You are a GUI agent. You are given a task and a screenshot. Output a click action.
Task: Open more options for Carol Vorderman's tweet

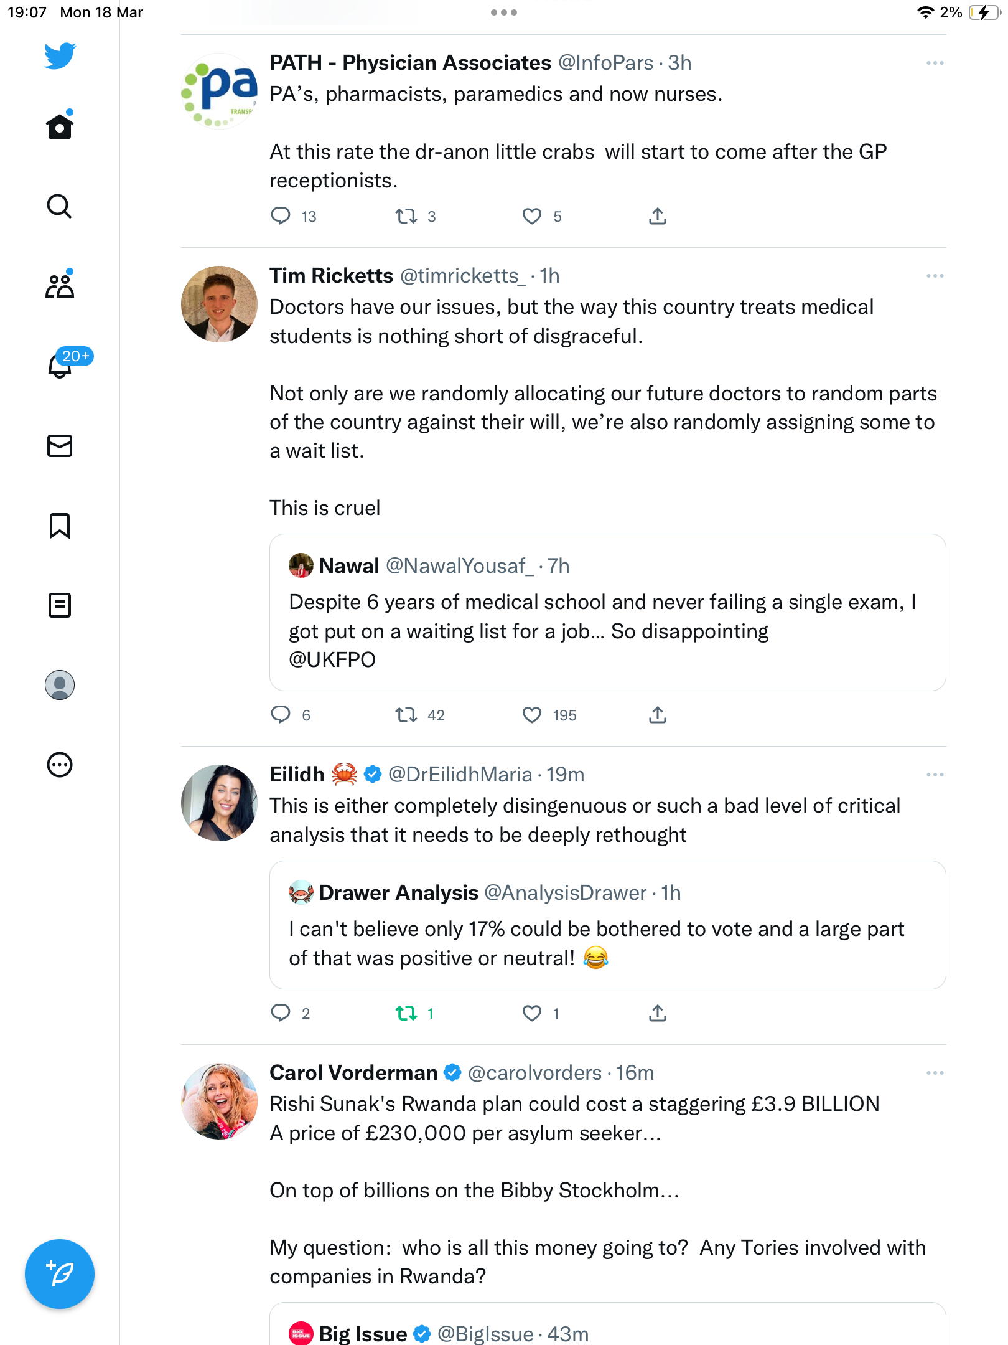pyautogui.click(x=935, y=1073)
